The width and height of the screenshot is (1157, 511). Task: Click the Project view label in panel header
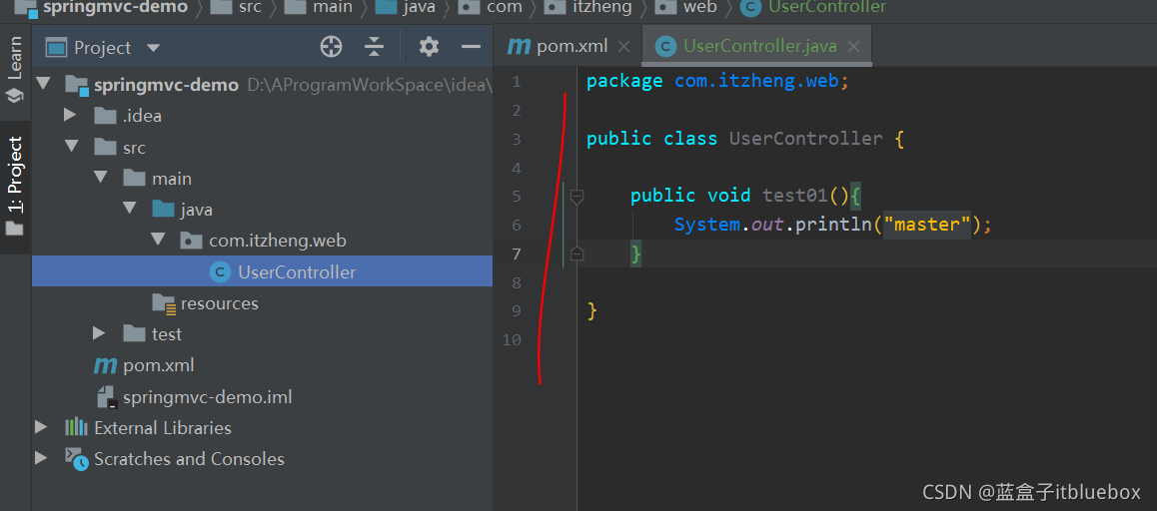coord(103,48)
